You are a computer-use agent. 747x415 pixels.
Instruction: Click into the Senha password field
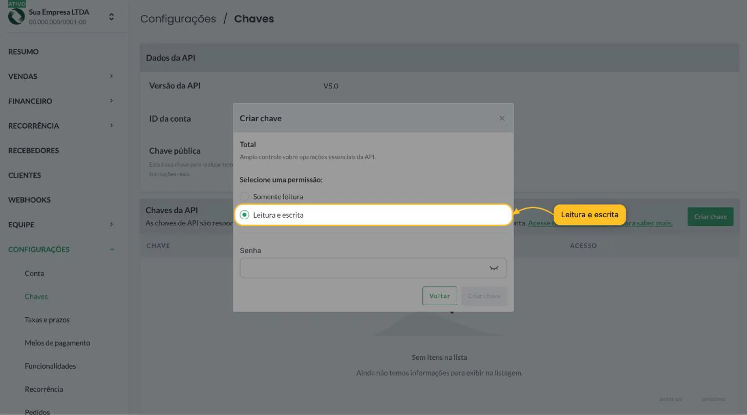point(373,268)
